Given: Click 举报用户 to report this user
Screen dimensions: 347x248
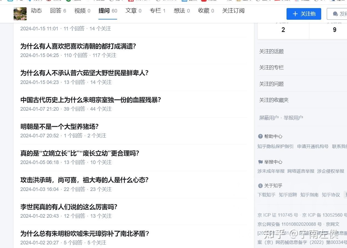Looking at the screenshot, I should [293, 118].
